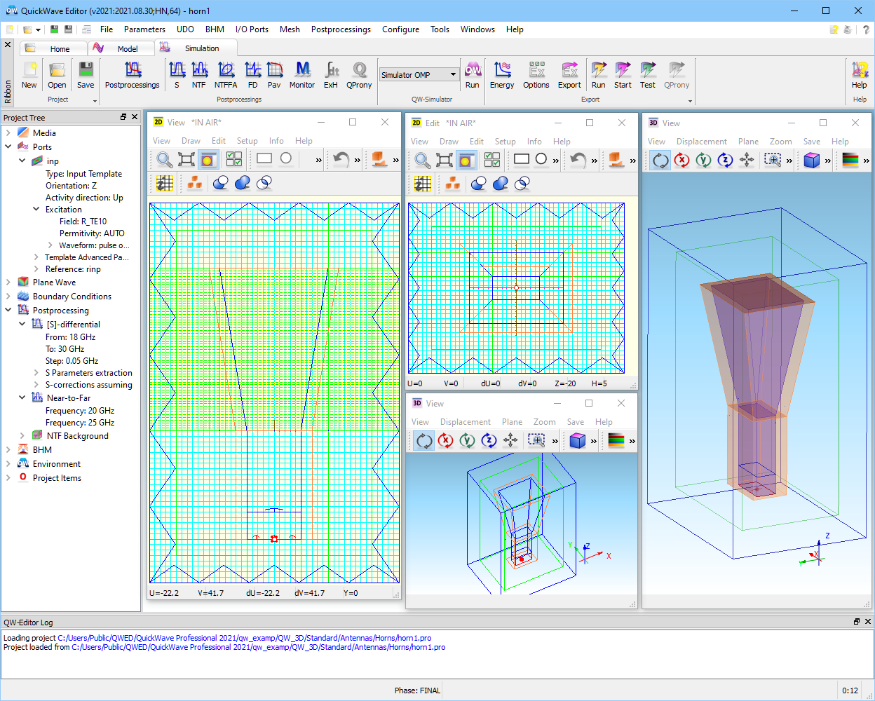Screen dimensions: 875x701
Task: Open Displacement menu in large 3D View
Action: [701, 141]
